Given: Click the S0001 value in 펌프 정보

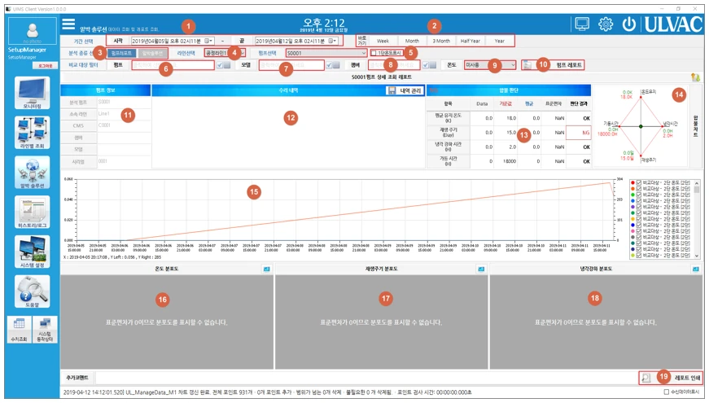Looking at the screenshot, I should [x=104, y=103].
